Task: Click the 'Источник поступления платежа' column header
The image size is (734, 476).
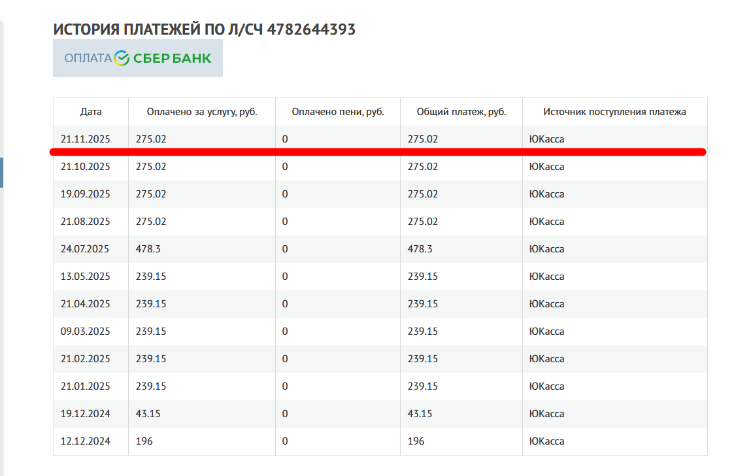Action: click(x=614, y=112)
